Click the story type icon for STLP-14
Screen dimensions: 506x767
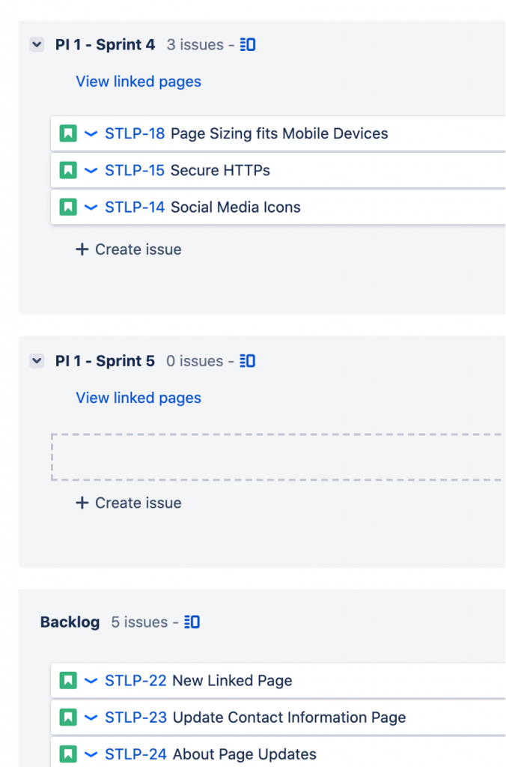[x=68, y=207]
